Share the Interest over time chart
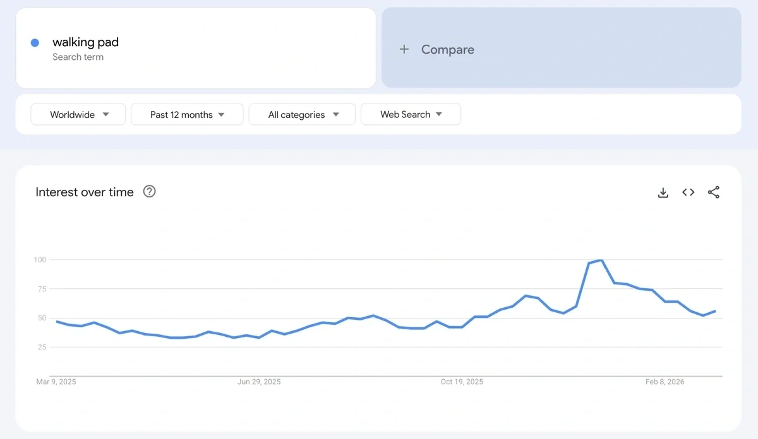Viewport: 758px width, 439px height. pyautogui.click(x=714, y=192)
